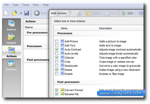Uncheck the Convert Format checkbox

(57, 90)
